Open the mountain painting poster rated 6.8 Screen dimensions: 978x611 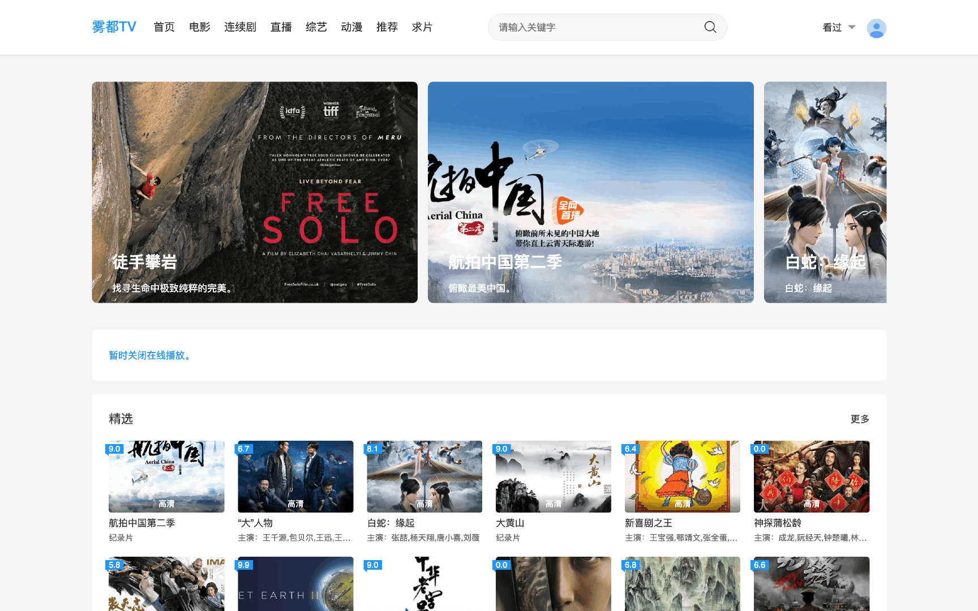pos(683,584)
